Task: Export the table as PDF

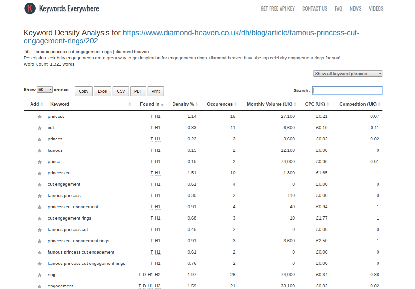Action: (x=138, y=91)
